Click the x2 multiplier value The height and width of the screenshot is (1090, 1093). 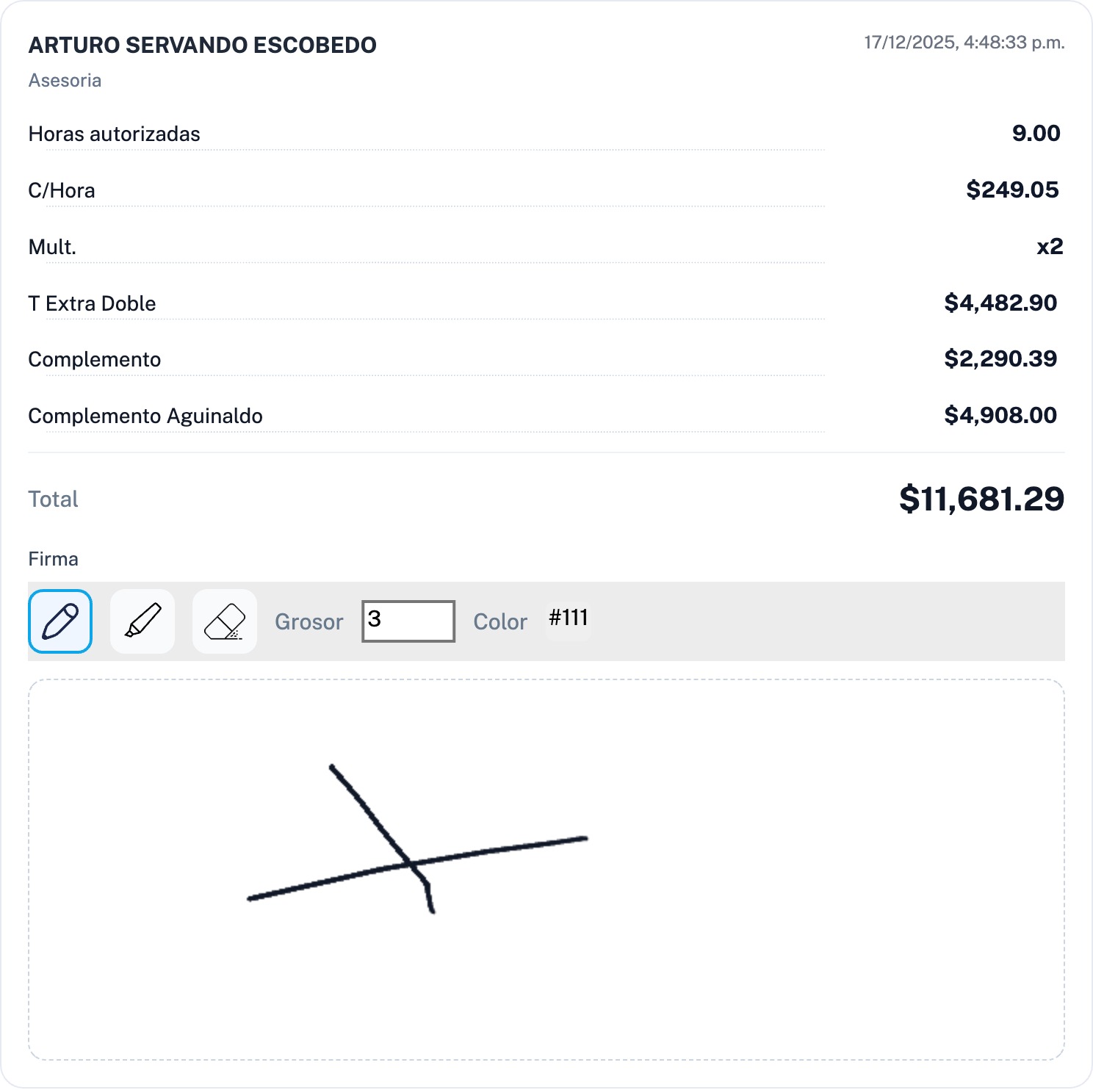[x=1050, y=247]
